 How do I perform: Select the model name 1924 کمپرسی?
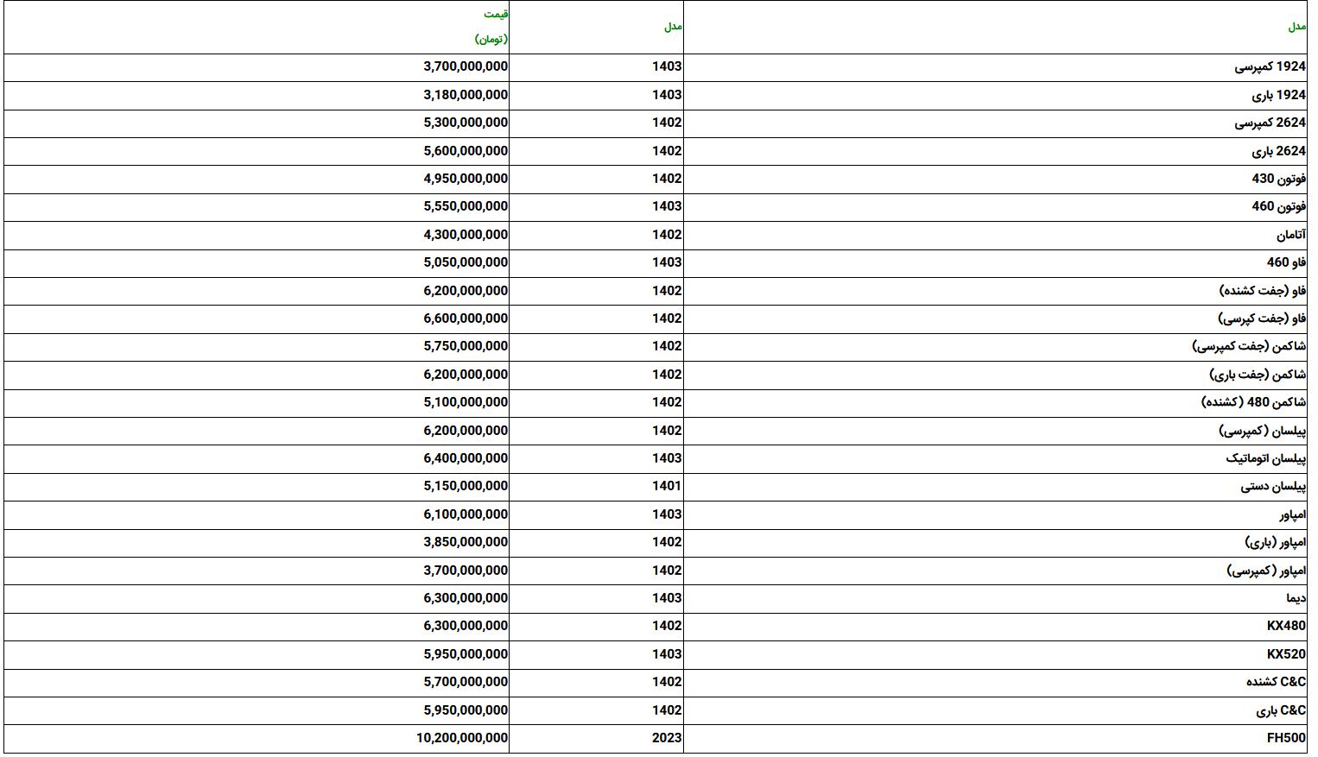pos(1270,66)
